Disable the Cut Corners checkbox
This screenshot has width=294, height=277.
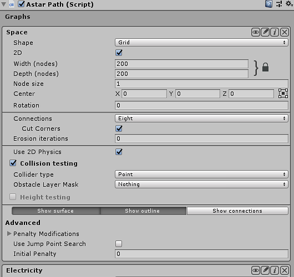119,129
